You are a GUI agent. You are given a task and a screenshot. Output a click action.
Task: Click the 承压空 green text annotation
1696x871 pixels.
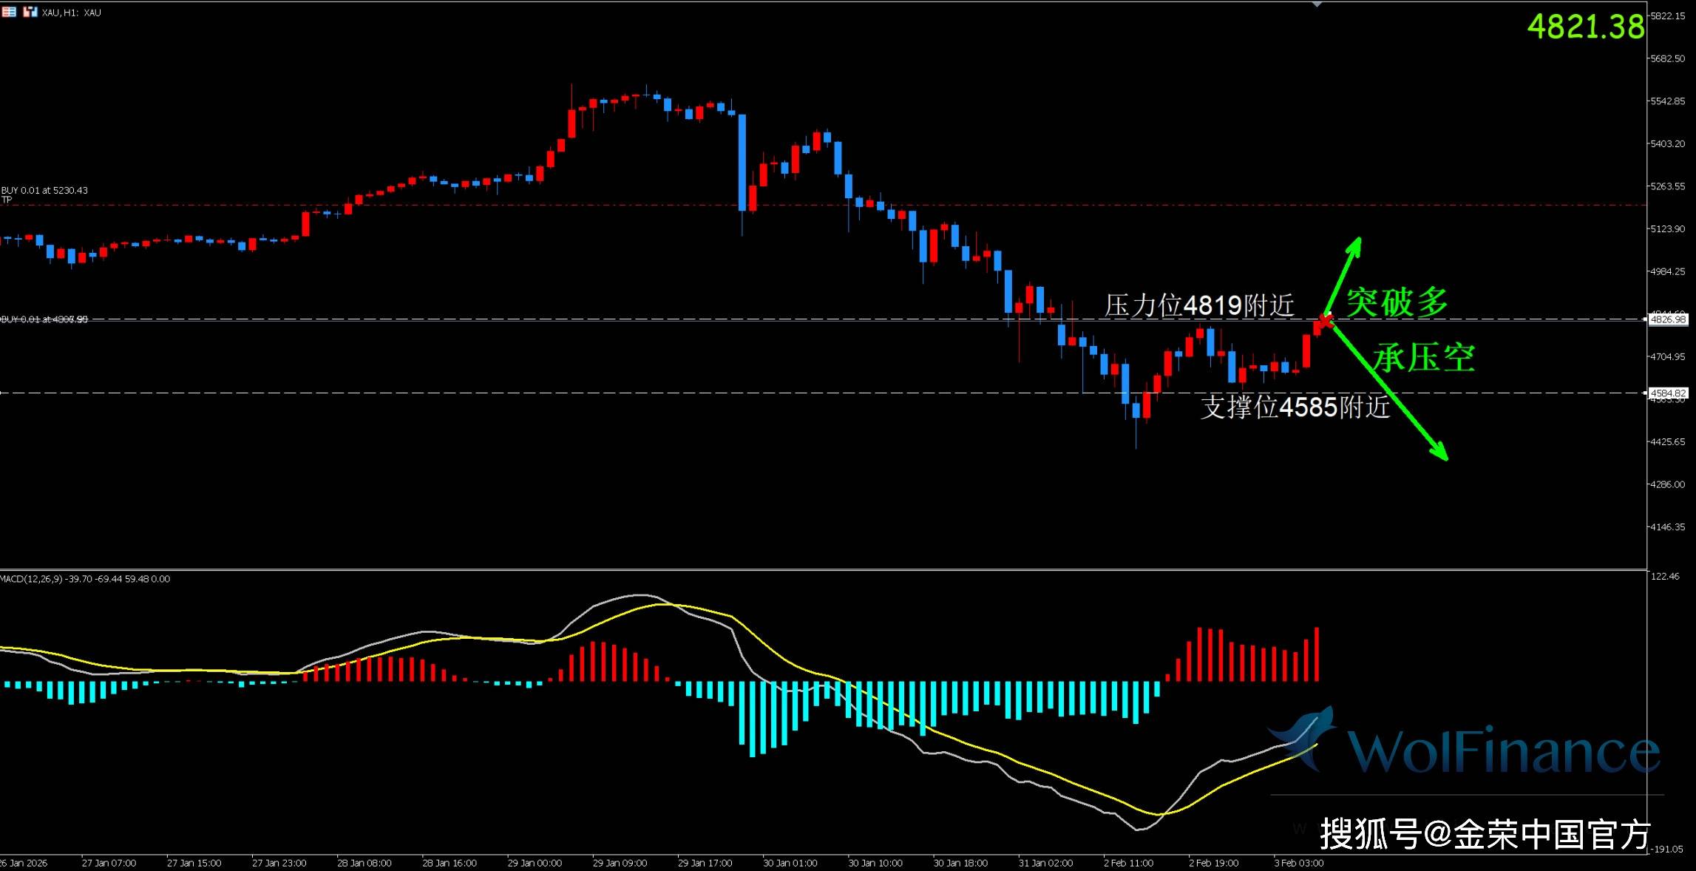tap(1424, 358)
